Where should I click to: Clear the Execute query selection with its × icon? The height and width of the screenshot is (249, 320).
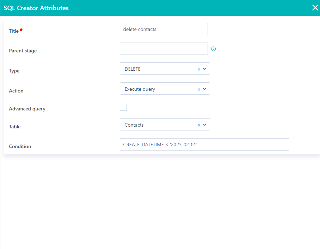199,89
